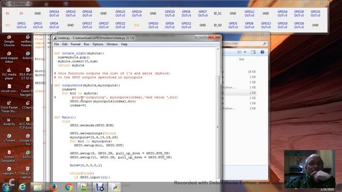Open Explorer help question-mark icon
342x192 pixels.
pyautogui.click(x=262, y=52)
